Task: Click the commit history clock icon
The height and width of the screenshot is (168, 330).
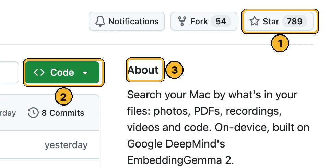Action: 33,113
